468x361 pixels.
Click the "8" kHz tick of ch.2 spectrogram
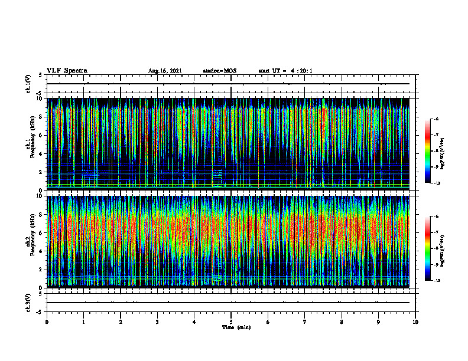coord(41,215)
